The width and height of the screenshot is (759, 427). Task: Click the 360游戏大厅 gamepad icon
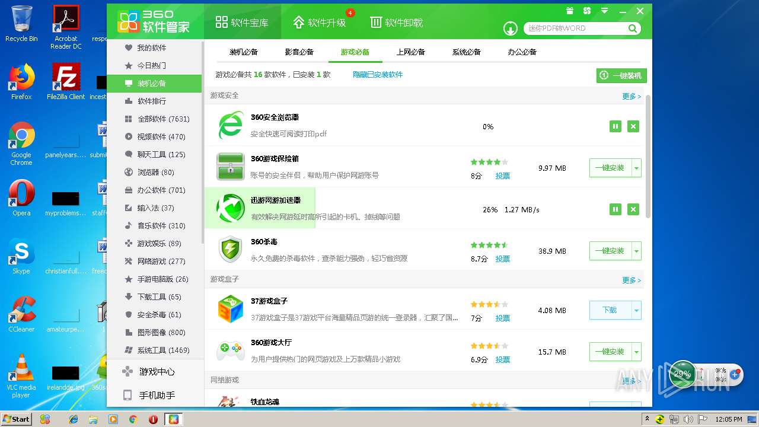pos(231,350)
